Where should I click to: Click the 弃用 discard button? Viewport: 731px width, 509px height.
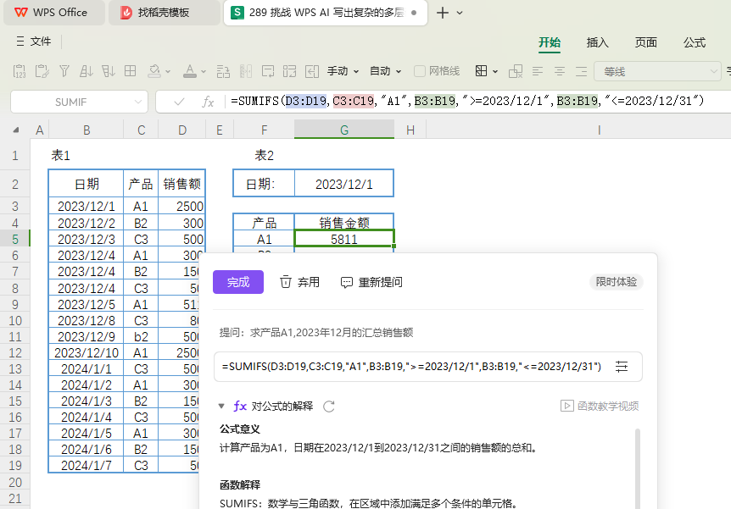(299, 282)
